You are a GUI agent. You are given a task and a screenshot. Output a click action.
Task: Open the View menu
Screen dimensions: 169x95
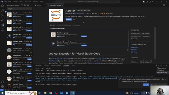22,2
